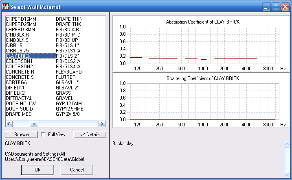The image size is (292, 180).
Task: Choose GYP 12.5MM entry
Action: pos(69,104)
